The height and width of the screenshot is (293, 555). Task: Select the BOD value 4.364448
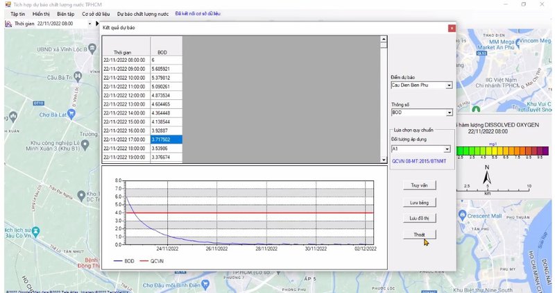click(166, 113)
